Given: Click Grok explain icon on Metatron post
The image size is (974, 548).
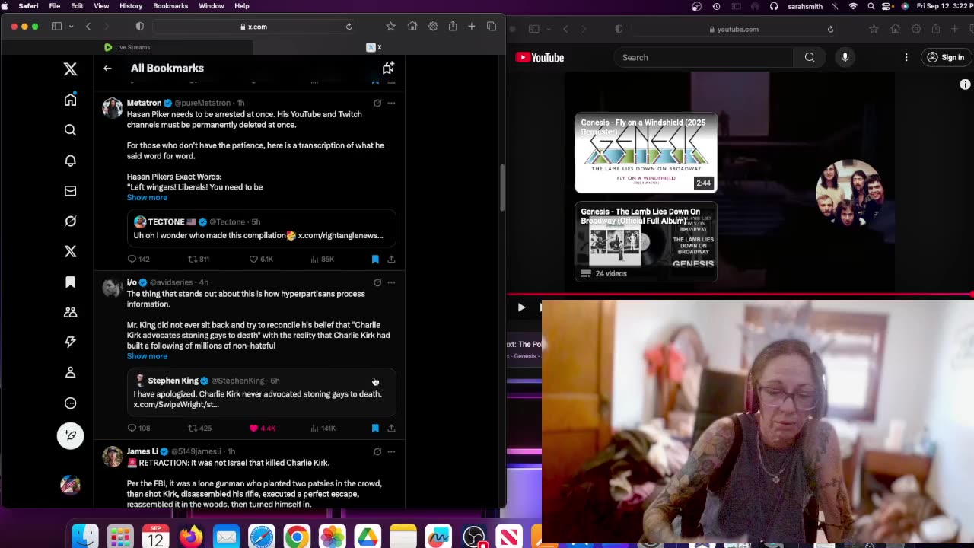Looking at the screenshot, I should point(377,103).
